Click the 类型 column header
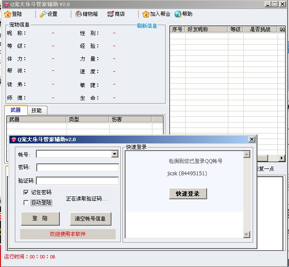Image resolution: width=289 pixels, height=267 pixels. [x=88, y=119]
